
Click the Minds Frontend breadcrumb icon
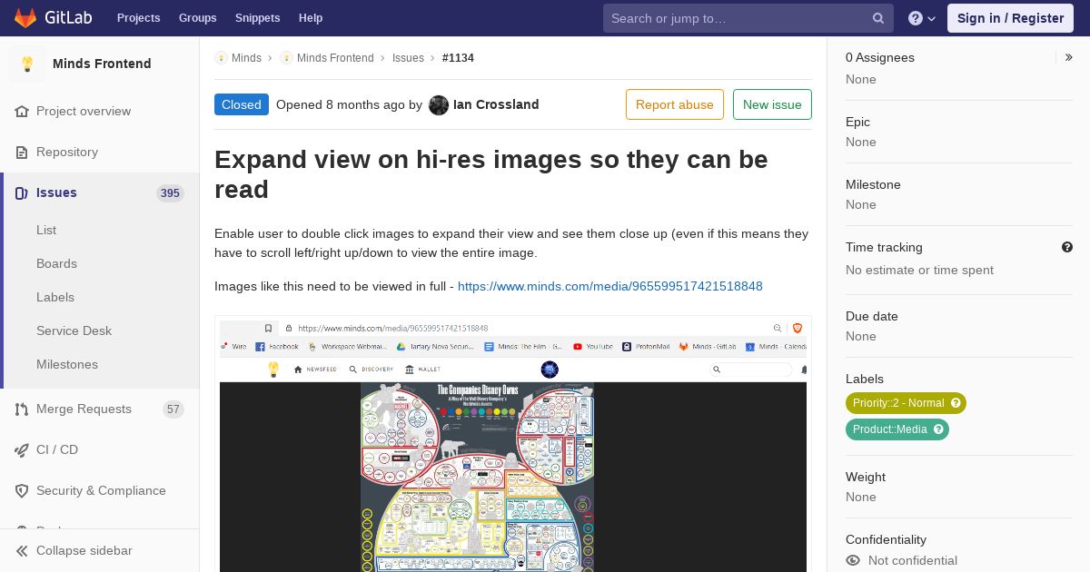pyautogui.click(x=286, y=57)
